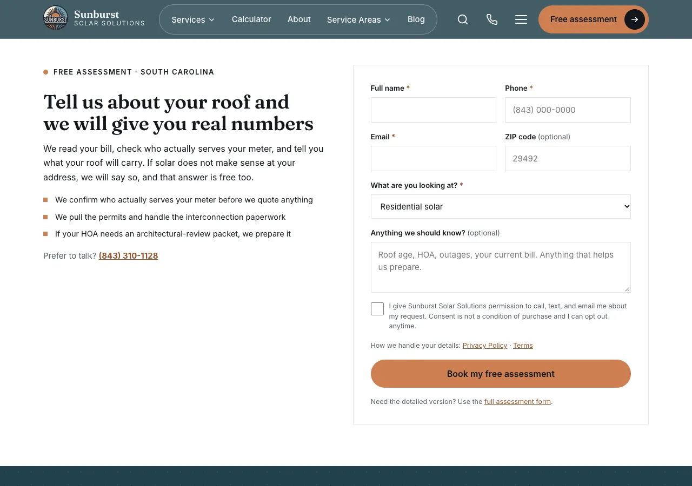Screen dimensions: 692x486
Task: Click the Full name input field
Action: (x=434, y=110)
